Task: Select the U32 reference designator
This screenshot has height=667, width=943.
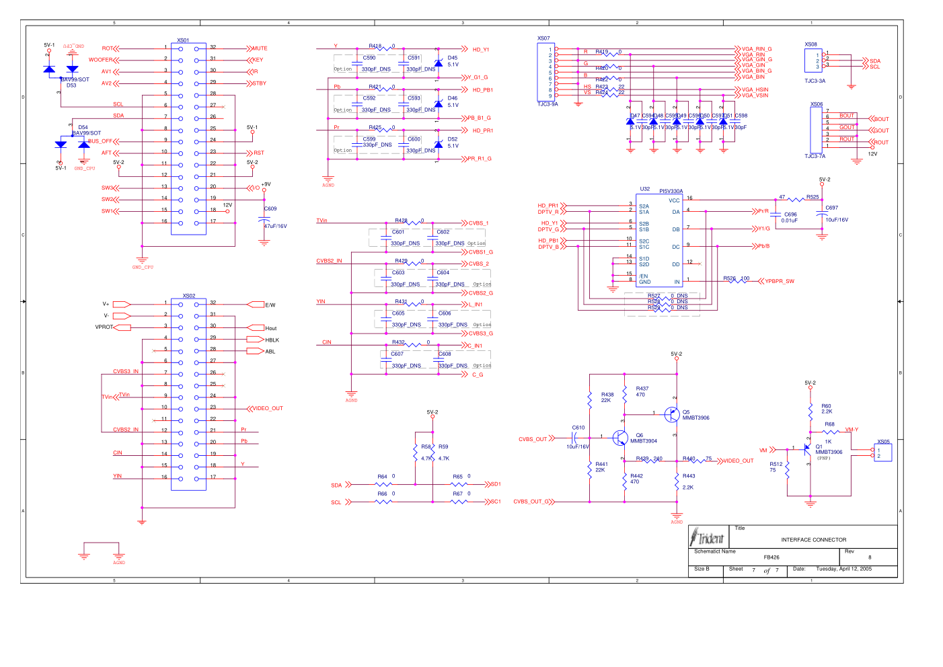Action: pos(644,189)
